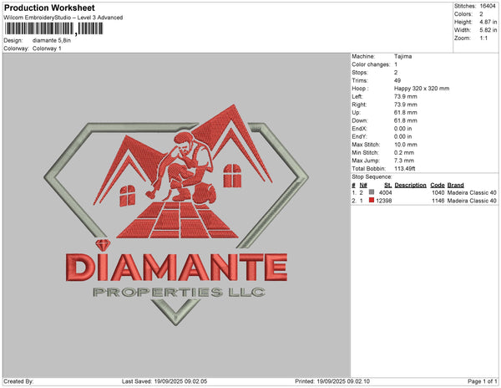Click the 'Brand' column header
The height and width of the screenshot is (388, 501).
pos(455,185)
